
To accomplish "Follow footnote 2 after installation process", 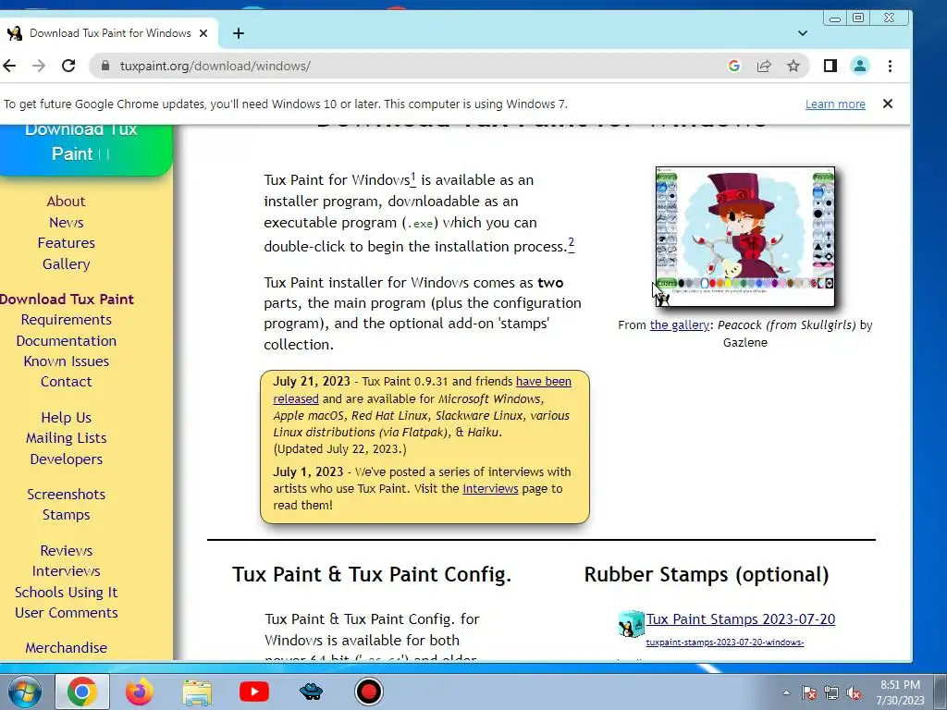I will [572, 244].
